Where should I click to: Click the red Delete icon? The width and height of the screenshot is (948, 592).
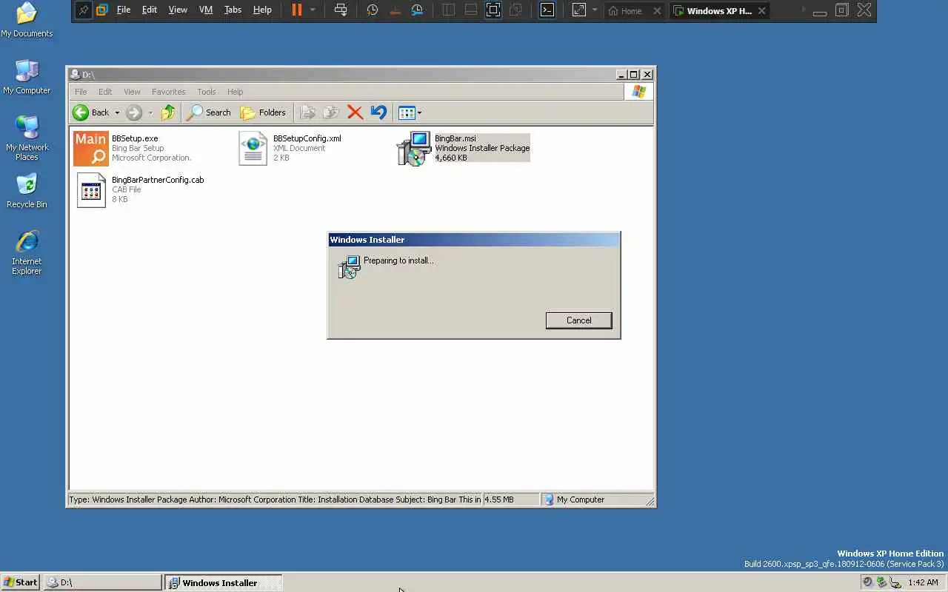355,112
